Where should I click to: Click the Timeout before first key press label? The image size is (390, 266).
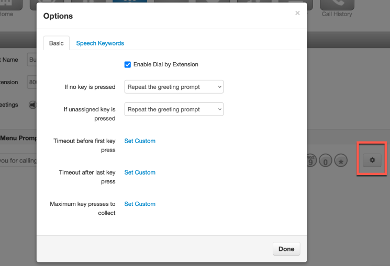pos(84,145)
